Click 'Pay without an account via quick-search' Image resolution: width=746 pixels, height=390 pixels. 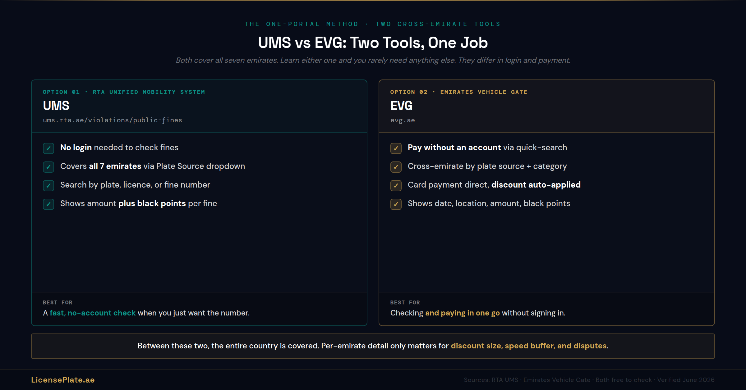[x=487, y=147]
